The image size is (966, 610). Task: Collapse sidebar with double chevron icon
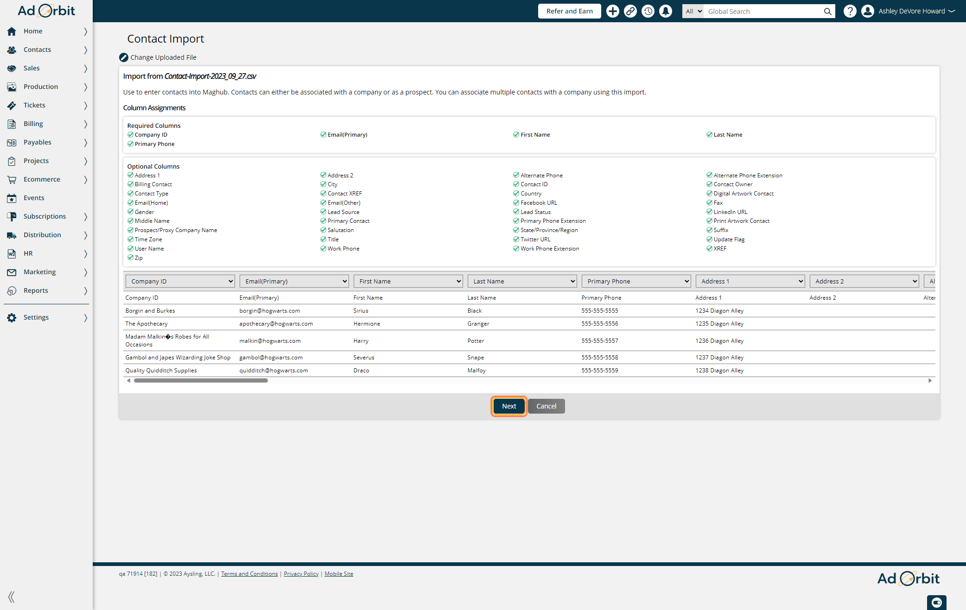point(12,597)
